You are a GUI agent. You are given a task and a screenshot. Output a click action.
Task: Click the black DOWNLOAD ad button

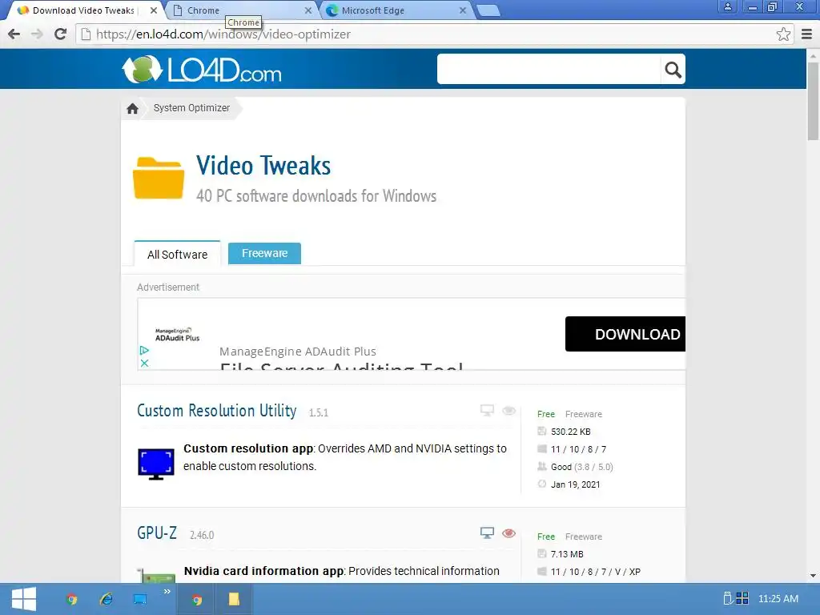(625, 334)
